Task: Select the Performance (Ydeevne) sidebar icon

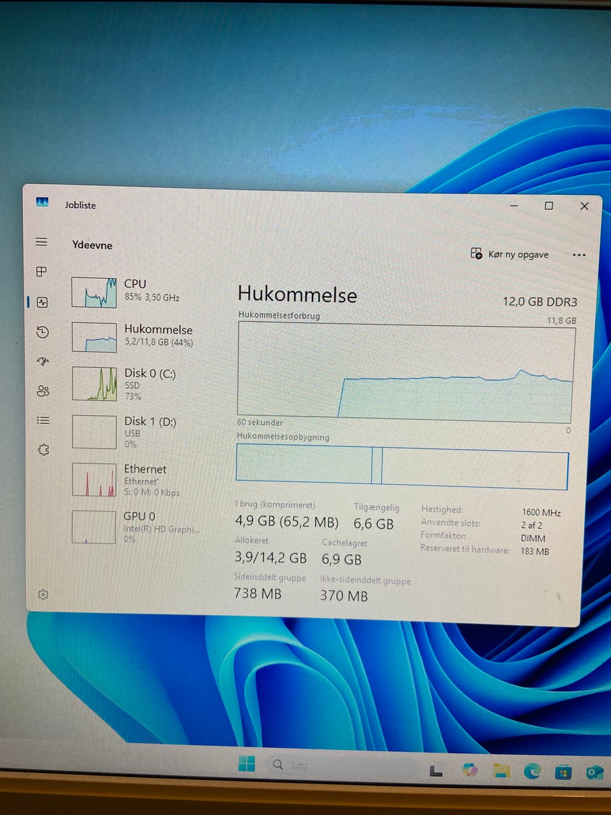Action: coord(43,302)
